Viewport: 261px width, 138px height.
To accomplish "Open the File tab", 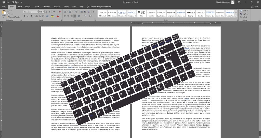I will [x=4, y=7].
